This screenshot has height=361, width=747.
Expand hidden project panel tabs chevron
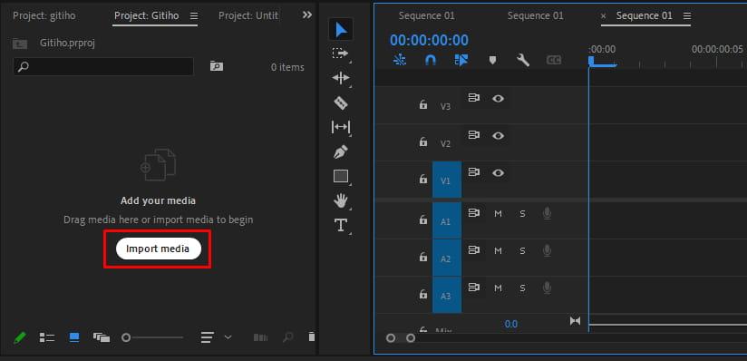307,15
